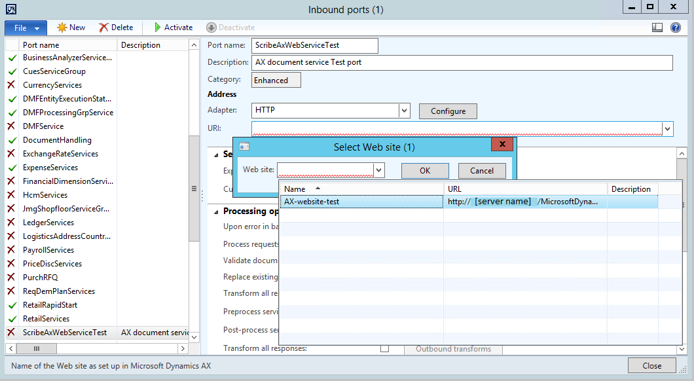Click red X icon beside PriceDiscServices
This screenshot has height=381, width=694.
pyautogui.click(x=12, y=263)
